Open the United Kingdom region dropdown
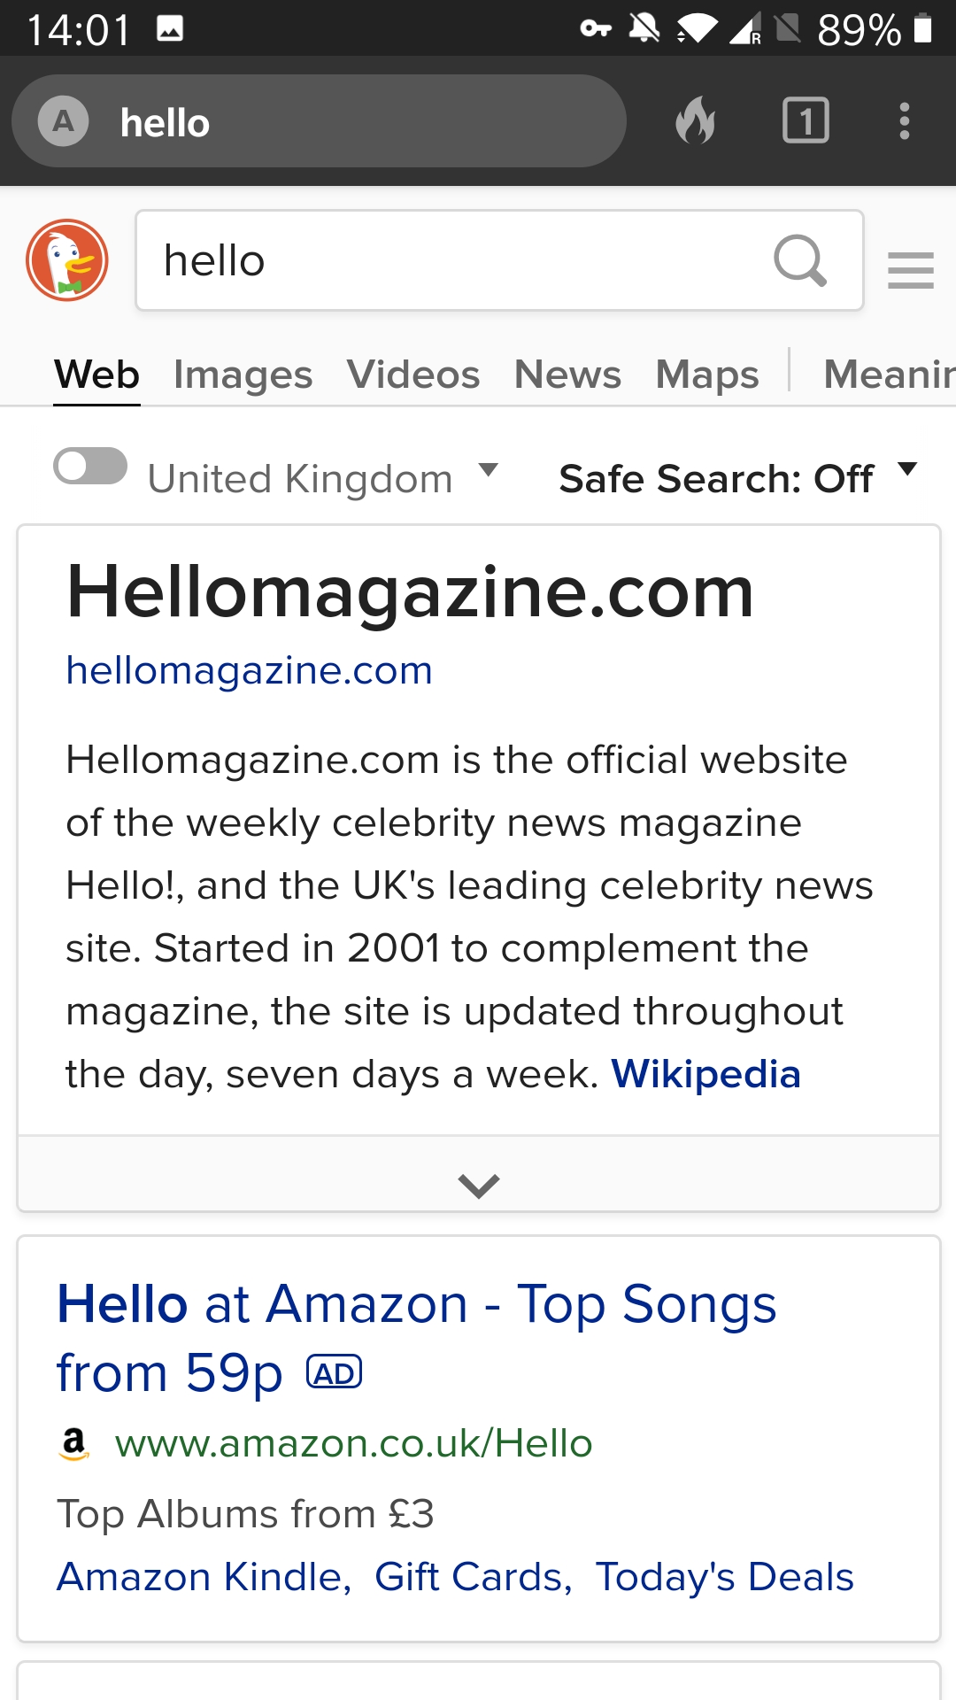The width and height of the screenshot is (956, 1700). coord(324,478)
